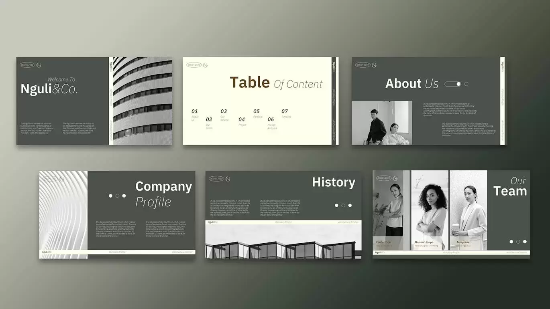The width and height of the screenshot is (550, 309).
Task: Click the DESIGN 2020 badge on Table Of Content slide
Action: click(x=194, y=65)
